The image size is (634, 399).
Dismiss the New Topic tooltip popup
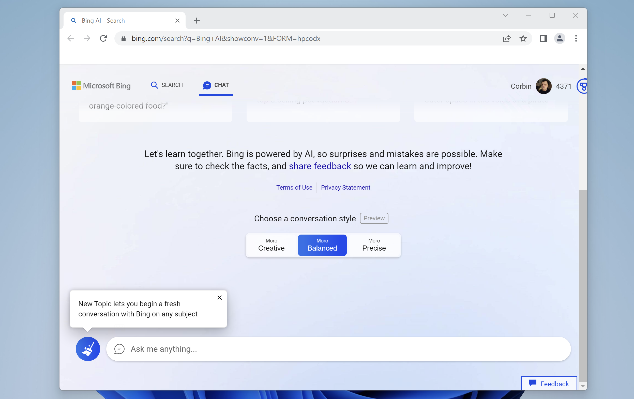pos(219,297)
